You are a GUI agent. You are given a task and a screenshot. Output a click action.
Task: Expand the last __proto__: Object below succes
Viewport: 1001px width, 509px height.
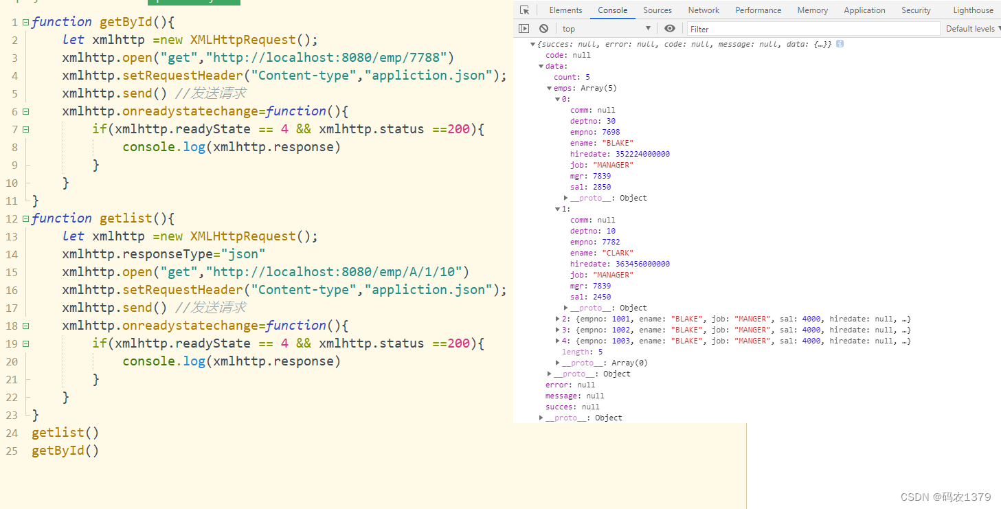541,418
